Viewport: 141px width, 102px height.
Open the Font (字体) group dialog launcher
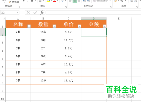[66, 7]
